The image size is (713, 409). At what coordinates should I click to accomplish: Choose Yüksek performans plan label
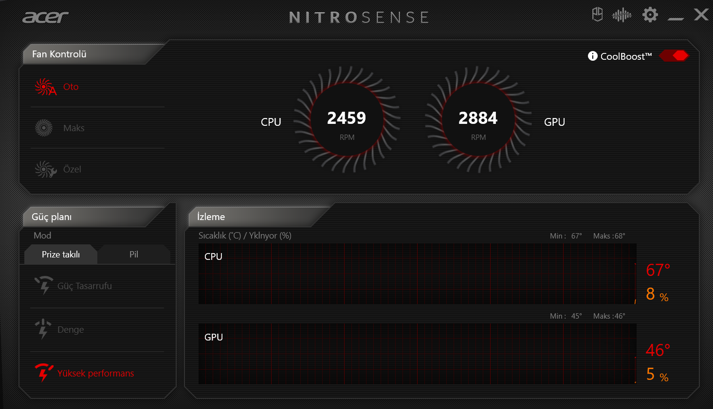pyautogui.click(x=95, y=374)
